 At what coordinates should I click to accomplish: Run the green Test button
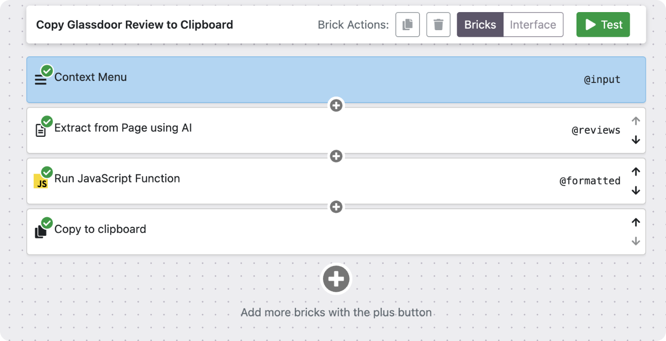point(603,25)
